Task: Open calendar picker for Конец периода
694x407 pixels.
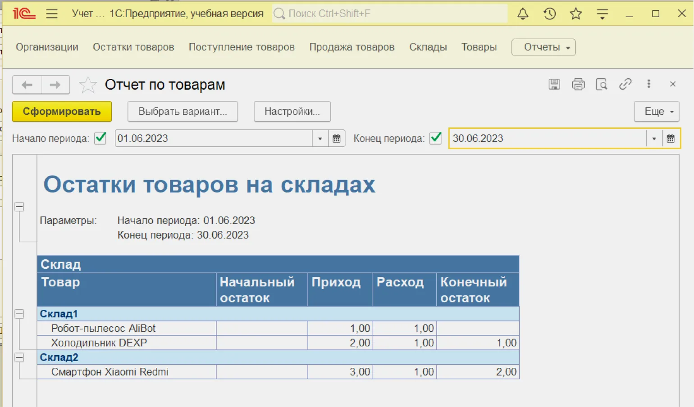Action: click(671, 139)
